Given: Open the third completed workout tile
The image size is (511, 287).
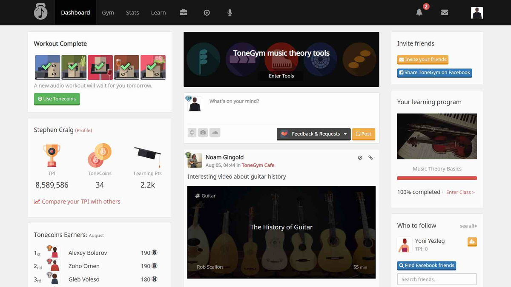Looking at the screenshot, I should click(100, 67).
